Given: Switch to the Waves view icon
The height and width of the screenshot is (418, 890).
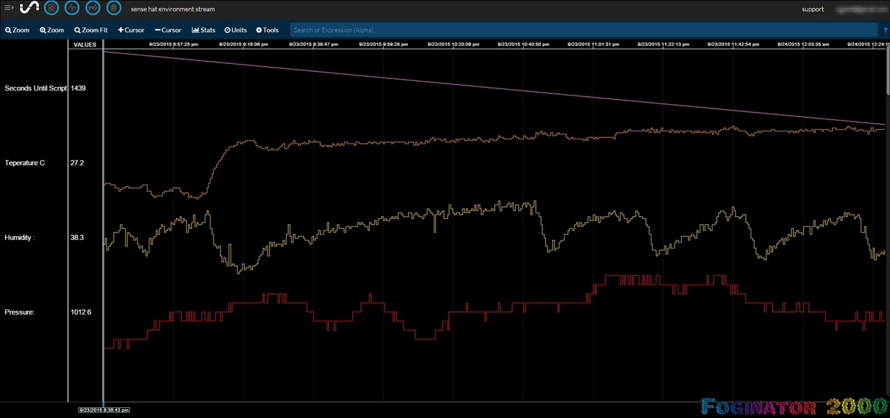Looking at the screenshot, I should click(x=72, y=8).
